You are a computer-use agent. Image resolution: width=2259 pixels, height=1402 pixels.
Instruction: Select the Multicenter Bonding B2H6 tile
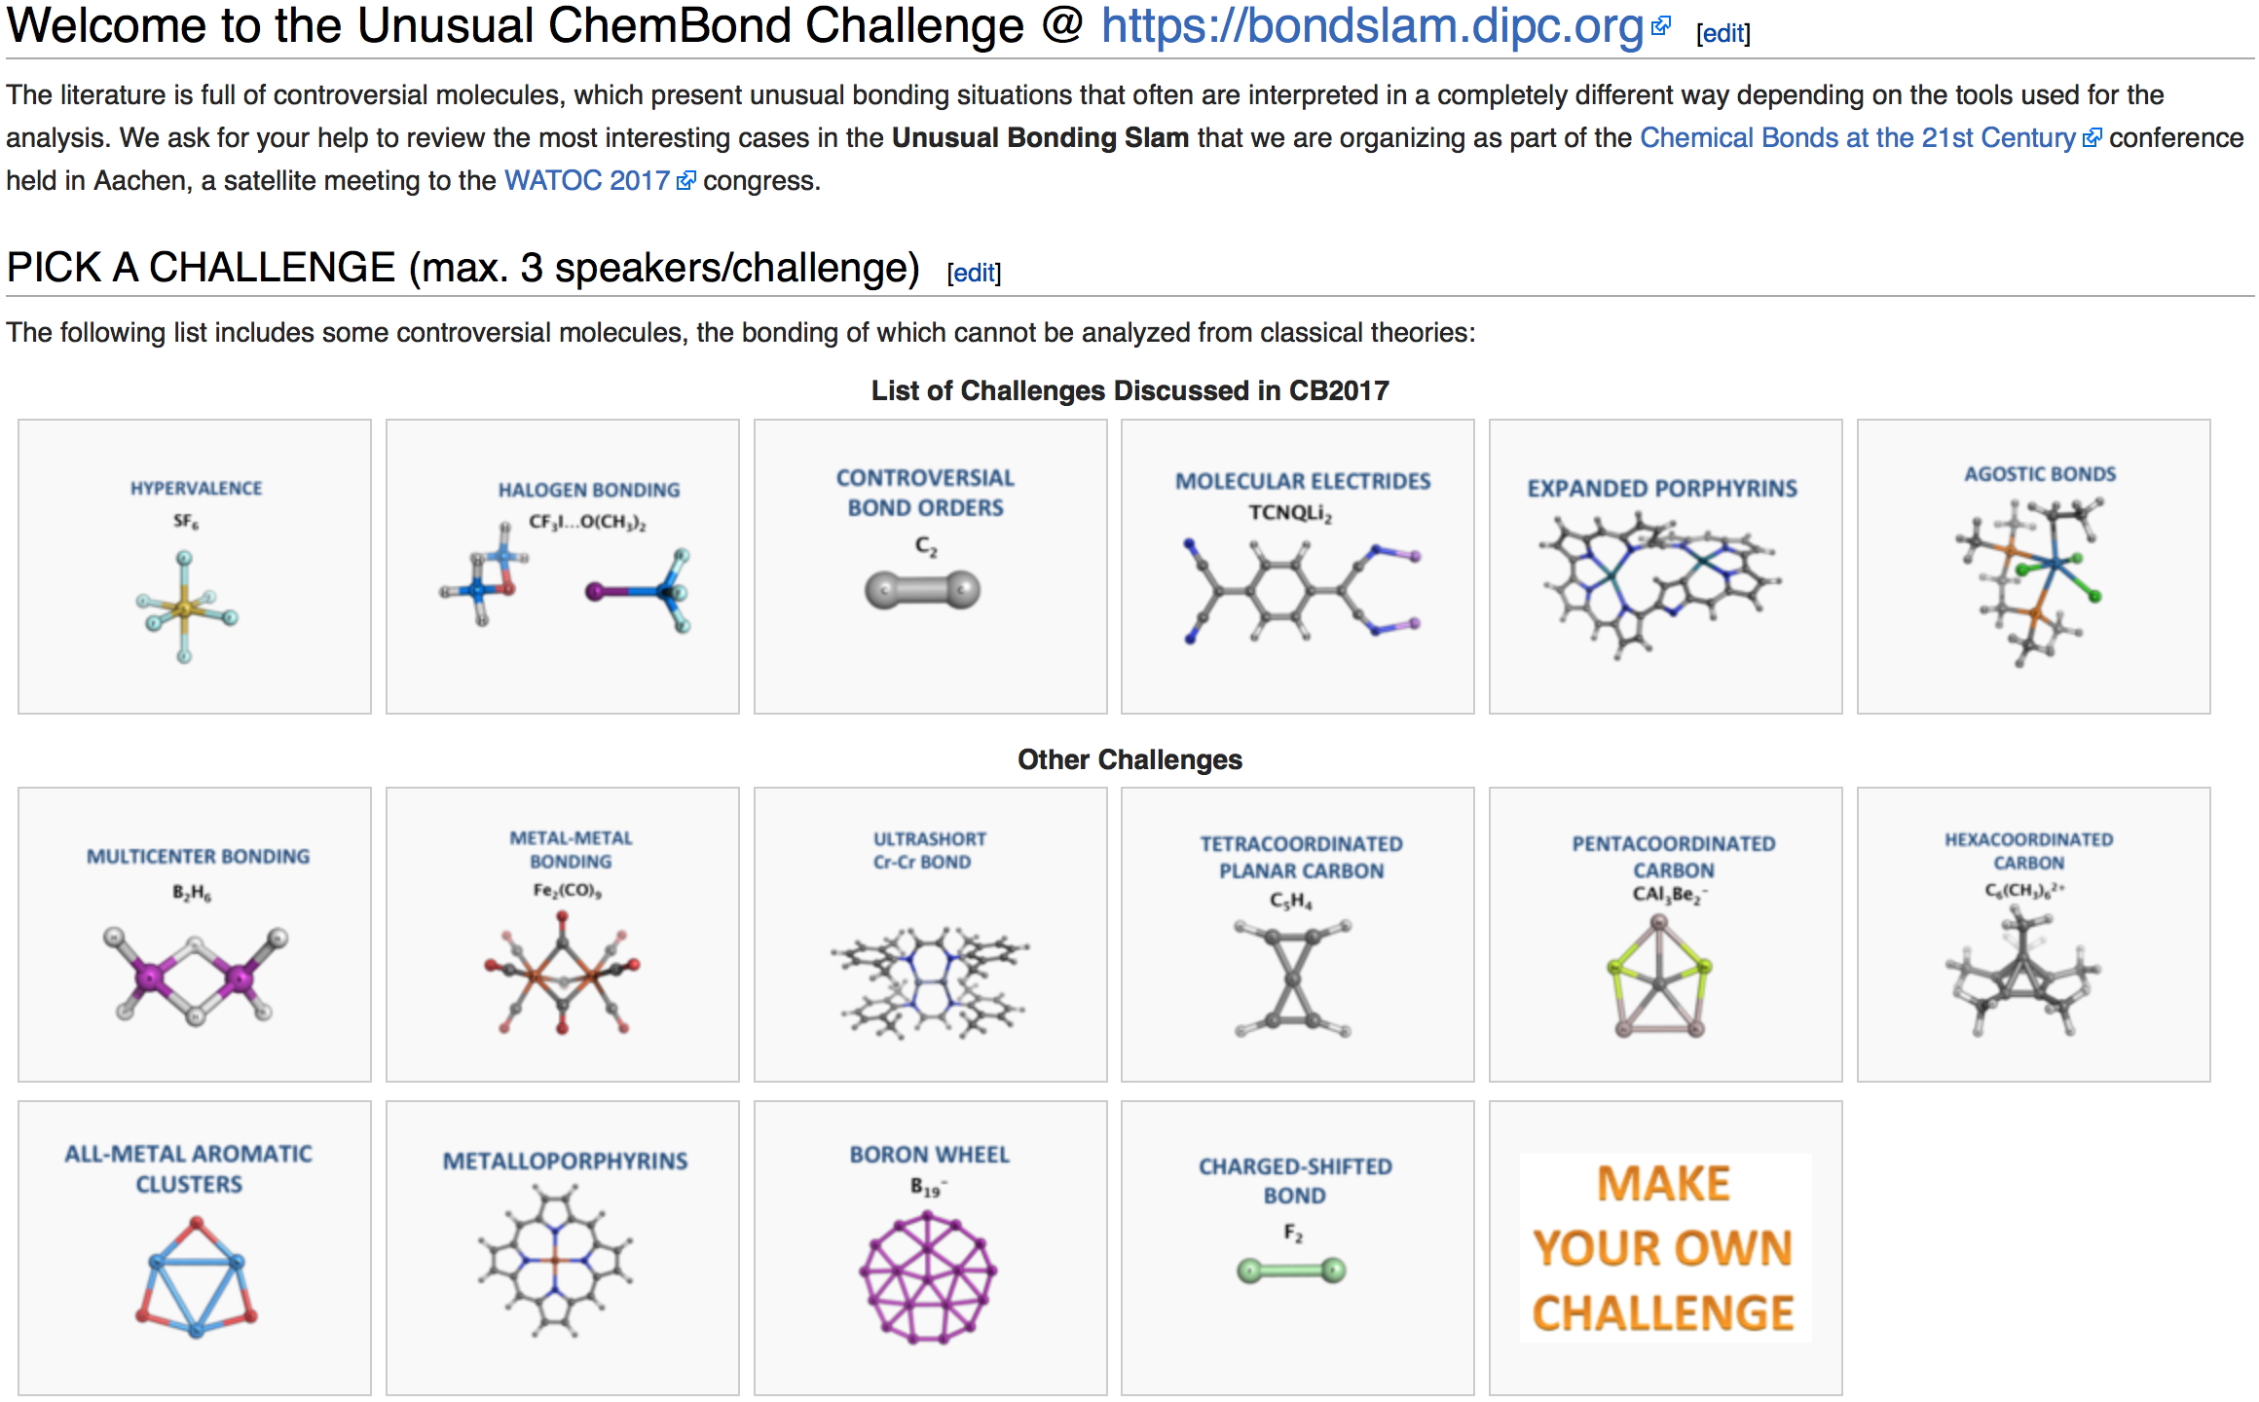[195, 935]
